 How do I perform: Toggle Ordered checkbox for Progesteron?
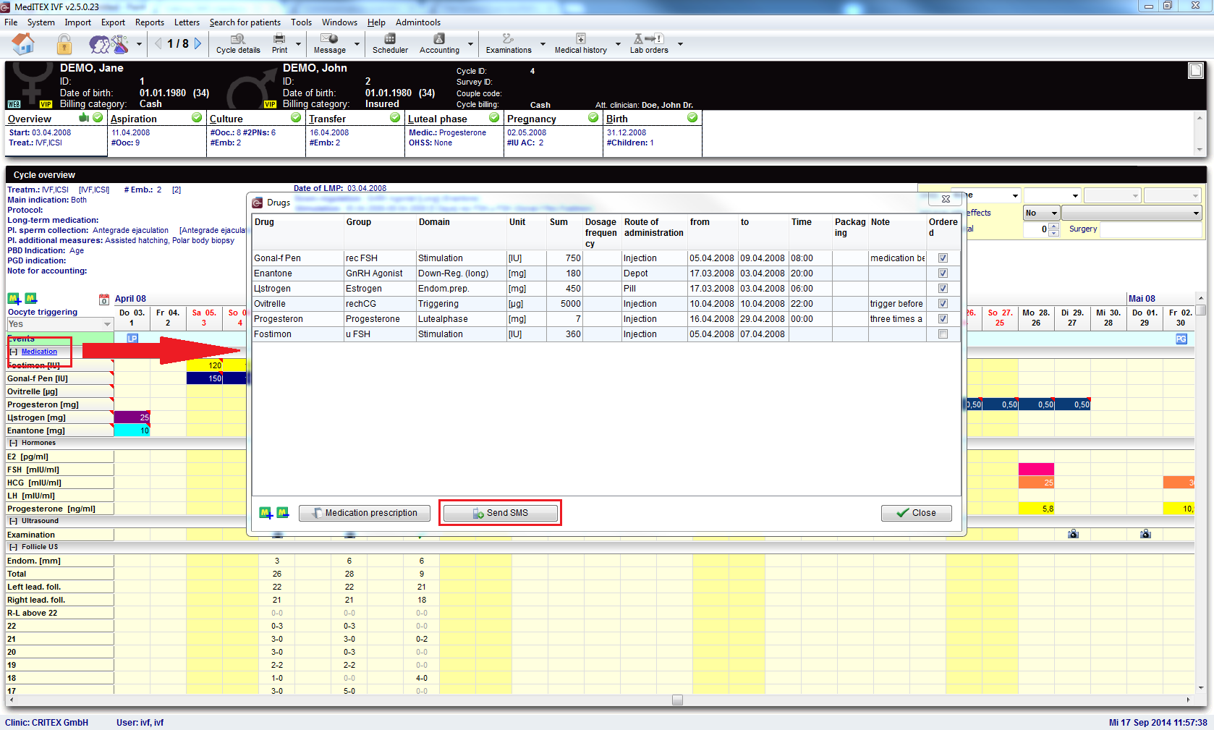943,319
